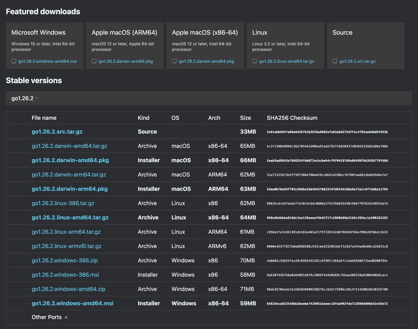The width and height of the screenshot is (418, 329).
Task: Select the checksum starting 98eb3570bade
Action: click(x=327, y=289)
